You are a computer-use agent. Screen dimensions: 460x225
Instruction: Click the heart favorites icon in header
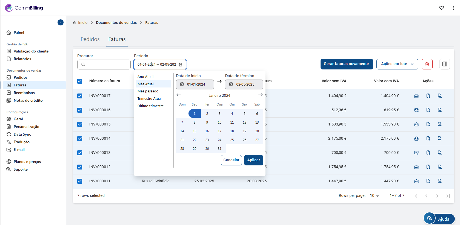pos(441,8)
